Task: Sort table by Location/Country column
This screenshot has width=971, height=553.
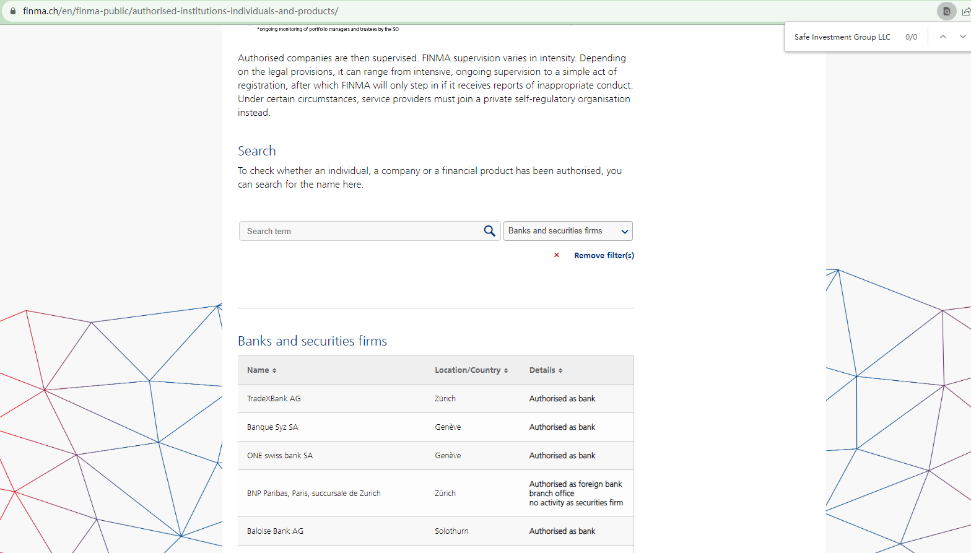Action: point(506,370)
